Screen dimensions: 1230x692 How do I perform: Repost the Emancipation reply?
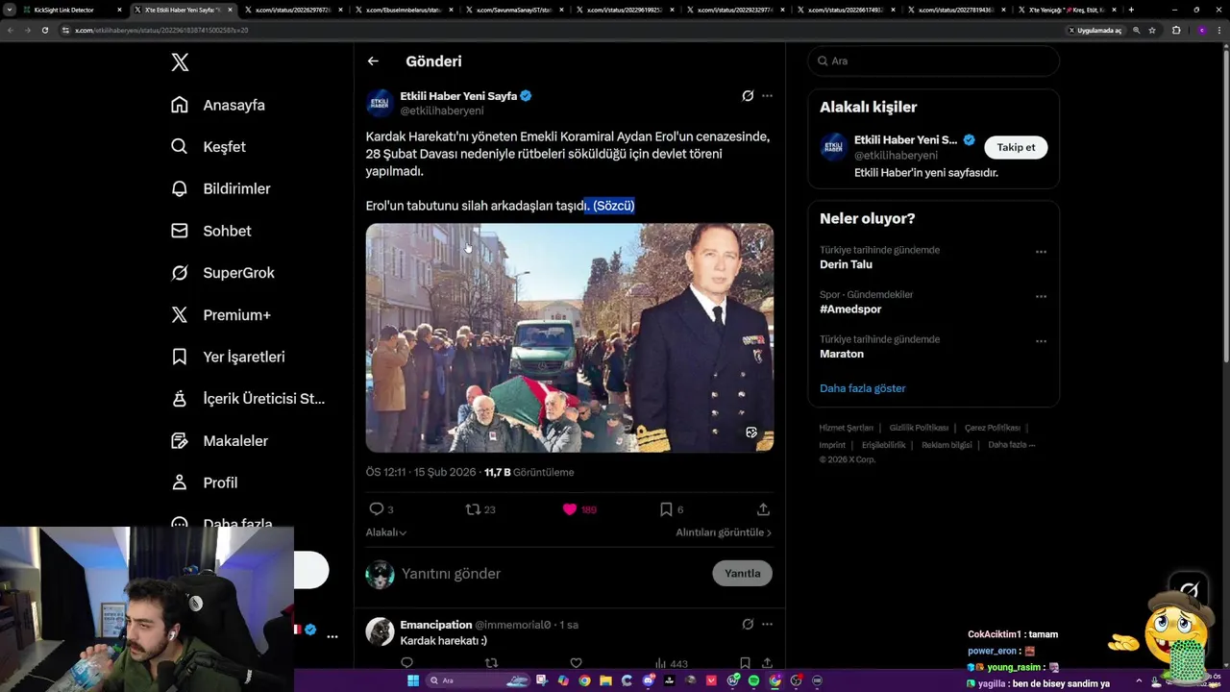(x=491, y=663)
